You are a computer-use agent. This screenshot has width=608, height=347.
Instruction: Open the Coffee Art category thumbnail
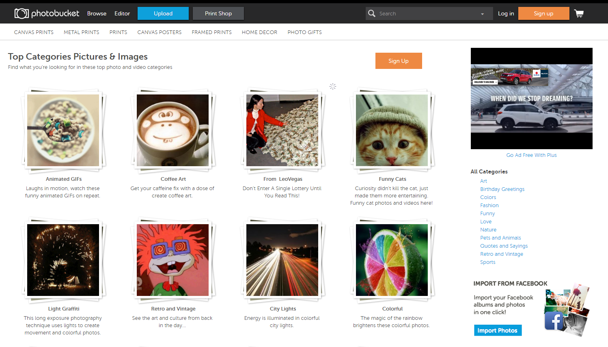coord(173,130)
